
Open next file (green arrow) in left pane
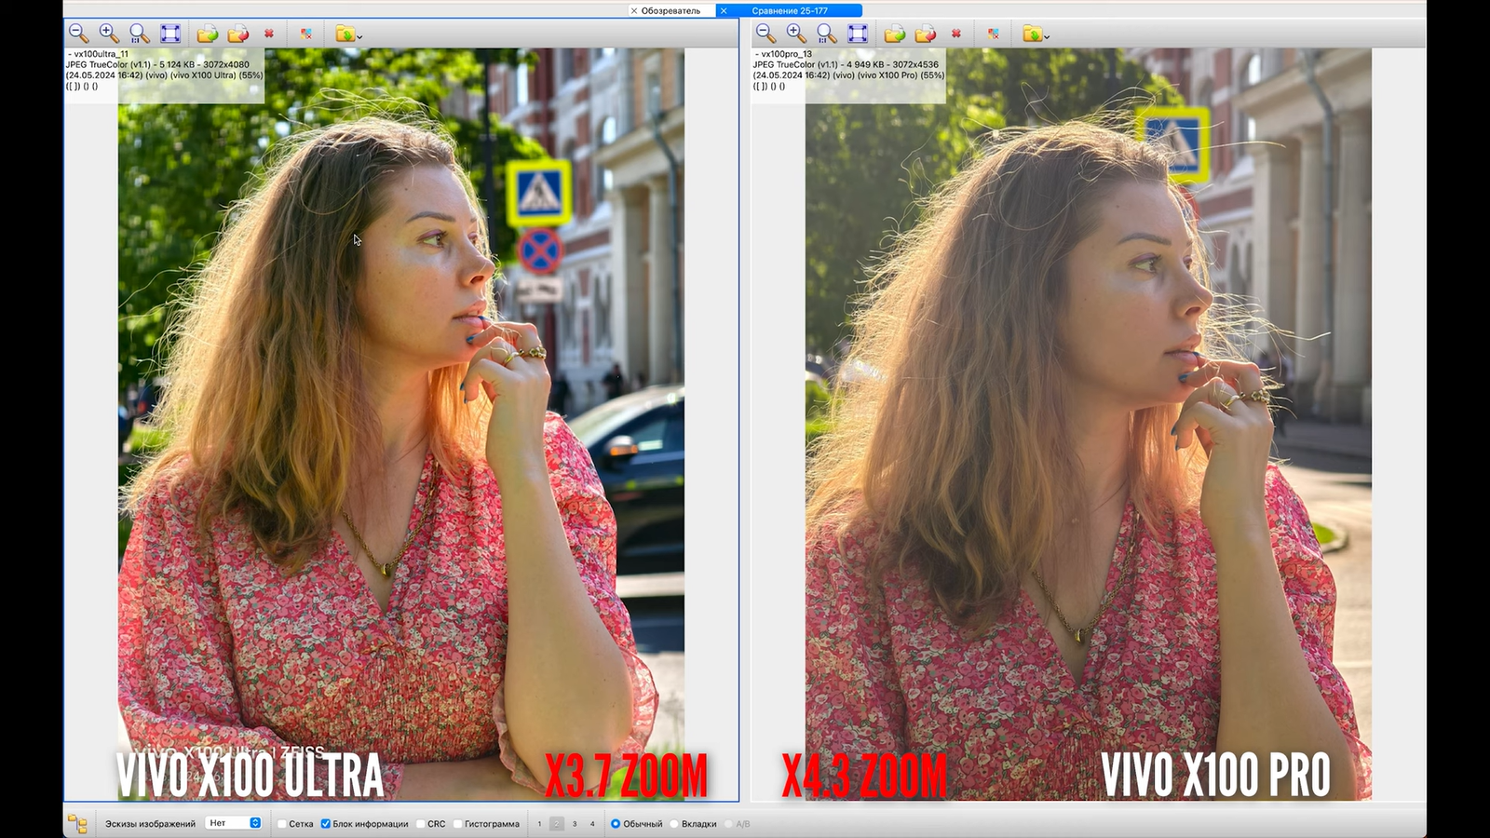[x=208, y=34]
